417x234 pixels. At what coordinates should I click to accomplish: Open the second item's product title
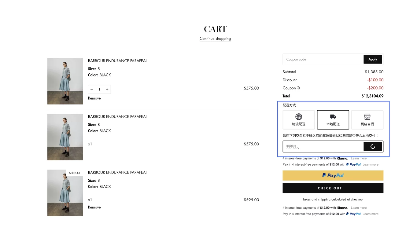click(117, 116)
